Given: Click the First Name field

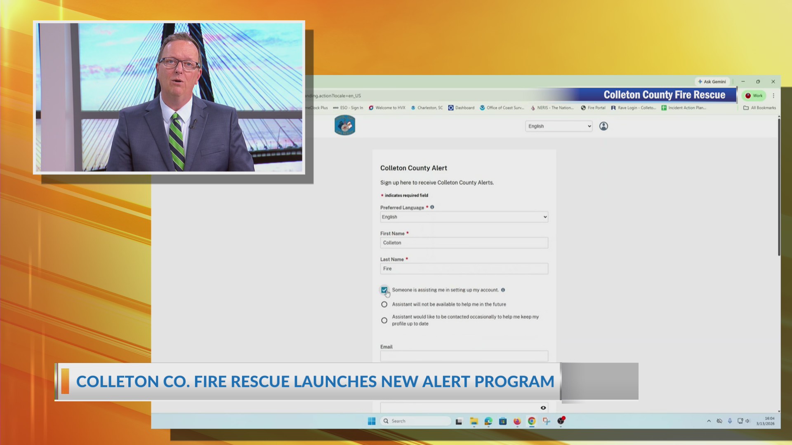Looking at the screenshot, I should click(464, 243).
